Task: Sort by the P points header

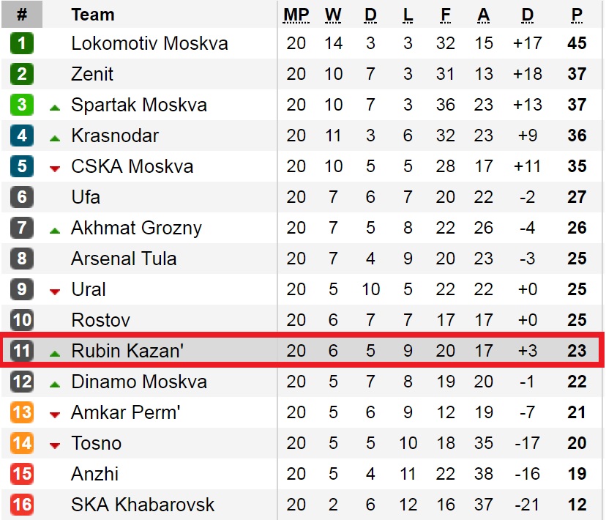Action: point(577,15)
